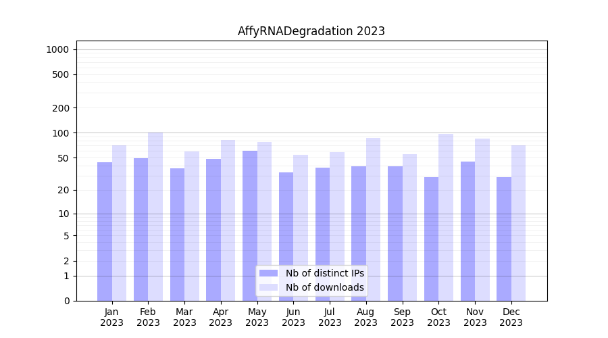The image size is (608, 338).
Task: Click the 1000 y-axis tick label
Action: coord(57,49)
